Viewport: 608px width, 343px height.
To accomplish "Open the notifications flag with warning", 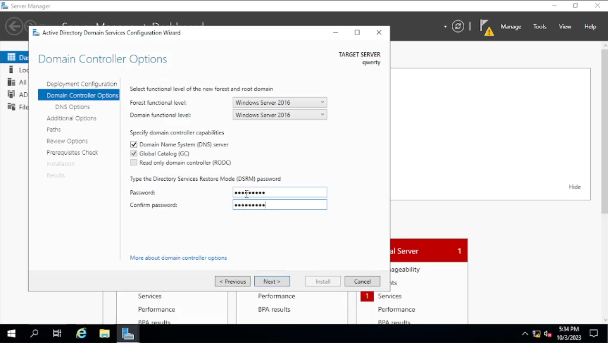I will point(486,28).
